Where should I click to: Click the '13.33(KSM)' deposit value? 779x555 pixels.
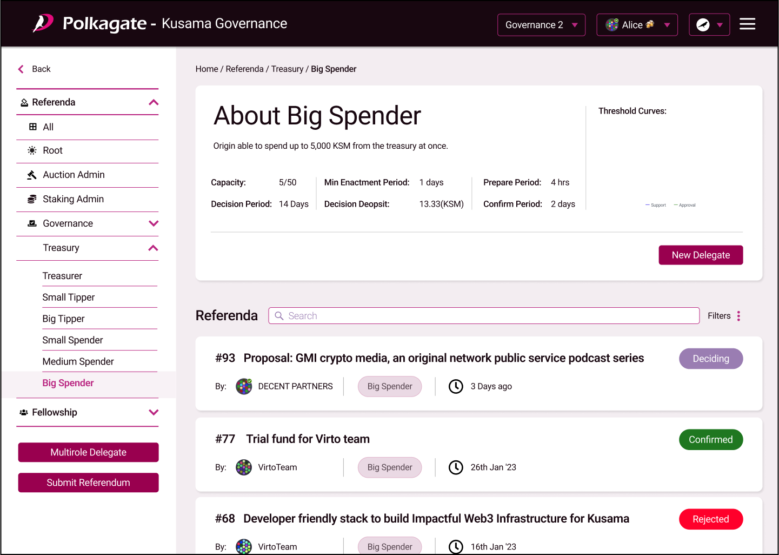pos(442,204)
